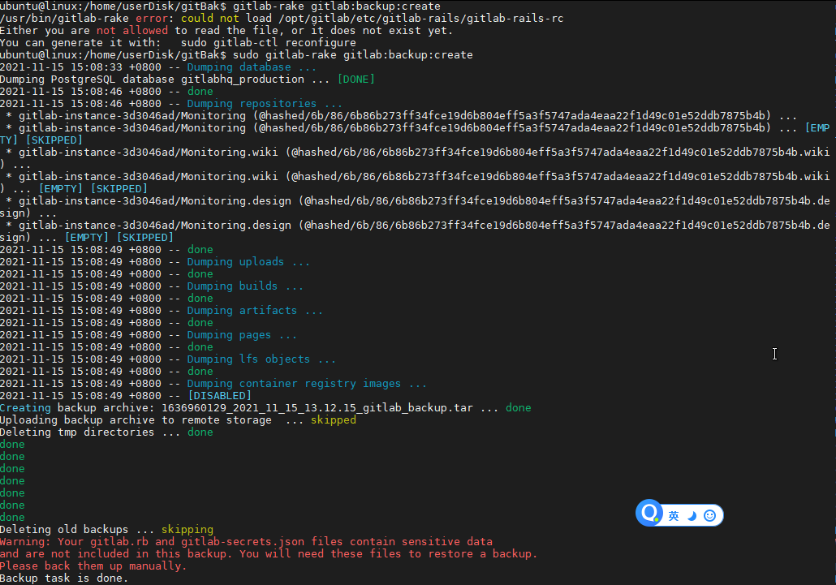Click the path '/opt/gitlab/etc/gitlab-rails/gitlab-rails-rc'
This screenshot has height=585, width=836.
[x=420, y=19]
